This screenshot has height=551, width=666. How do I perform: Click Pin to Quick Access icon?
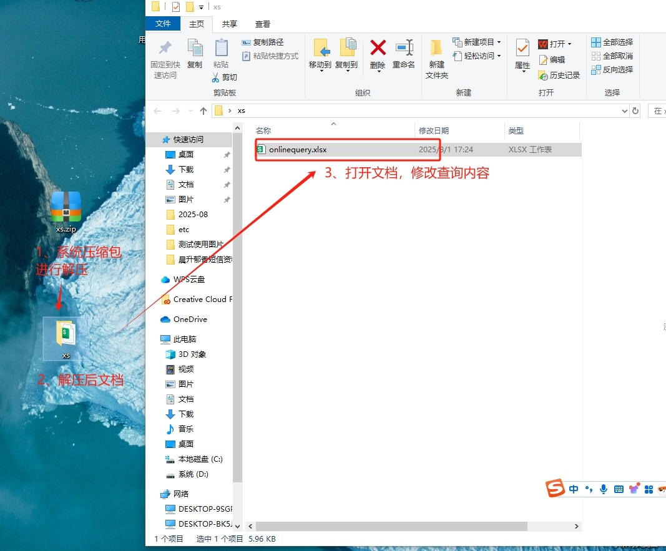tap(165, 49)
